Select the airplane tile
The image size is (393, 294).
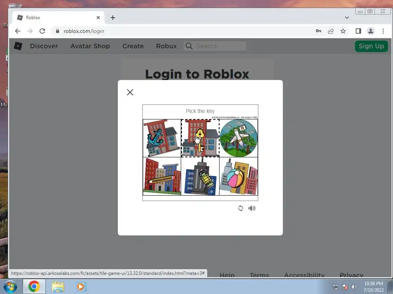239,138
